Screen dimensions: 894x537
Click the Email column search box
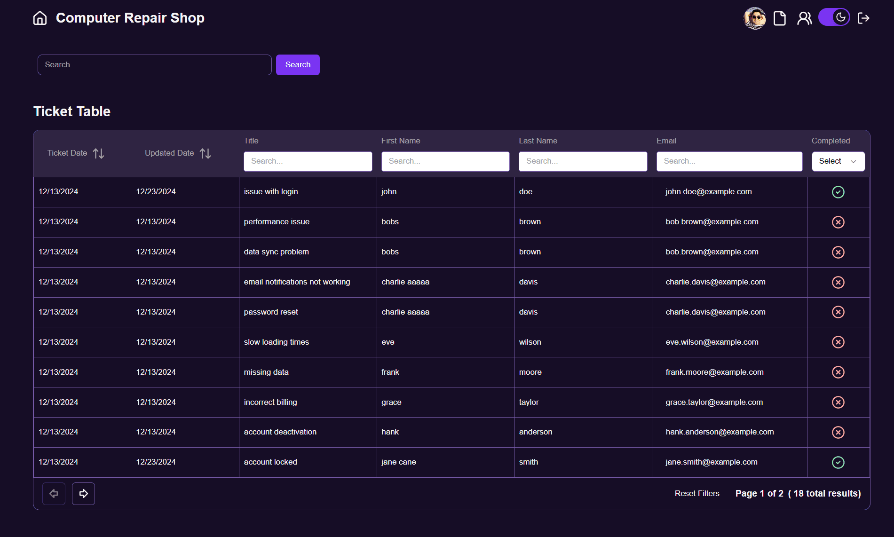click(x=729, y=161)
